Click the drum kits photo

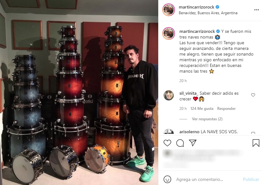coord(79,92)
